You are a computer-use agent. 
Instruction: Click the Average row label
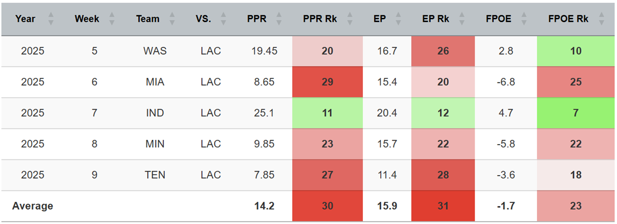[33, 206]
